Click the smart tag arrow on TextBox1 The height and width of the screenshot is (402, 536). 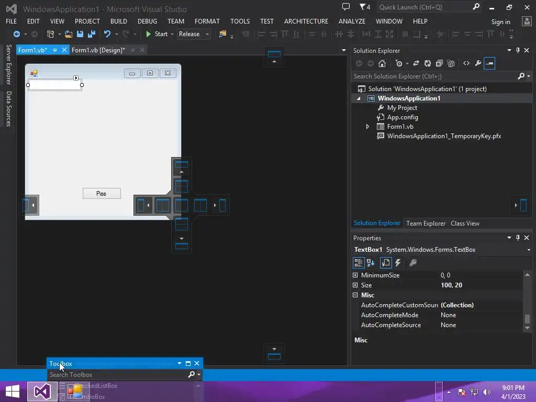(x=76, y=78)
